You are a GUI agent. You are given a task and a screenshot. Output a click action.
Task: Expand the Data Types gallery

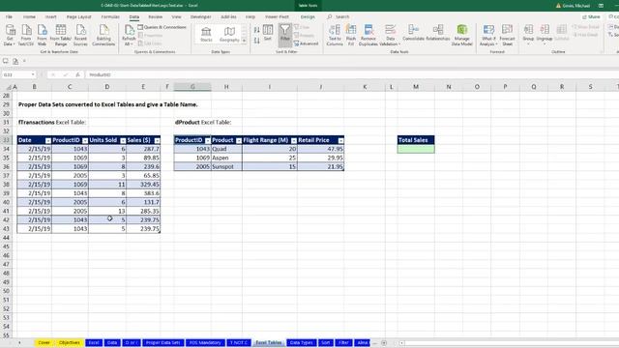[244, 41]
